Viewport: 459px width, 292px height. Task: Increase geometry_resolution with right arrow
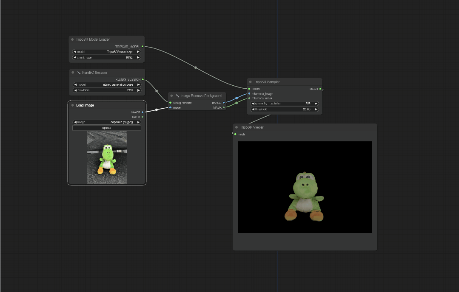(316, 104)
